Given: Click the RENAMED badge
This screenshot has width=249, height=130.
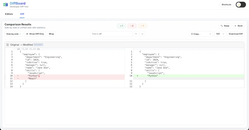Looking at the screenshot, I should click(x=38, y=45).
